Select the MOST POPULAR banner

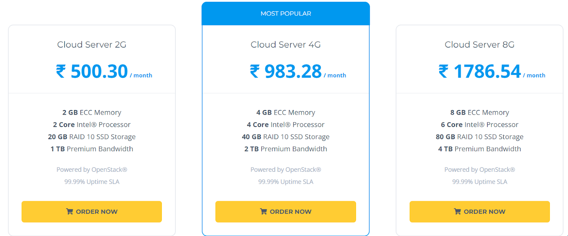(286, 13)
